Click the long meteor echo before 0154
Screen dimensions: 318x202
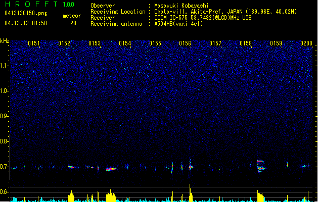click(111, 169)
